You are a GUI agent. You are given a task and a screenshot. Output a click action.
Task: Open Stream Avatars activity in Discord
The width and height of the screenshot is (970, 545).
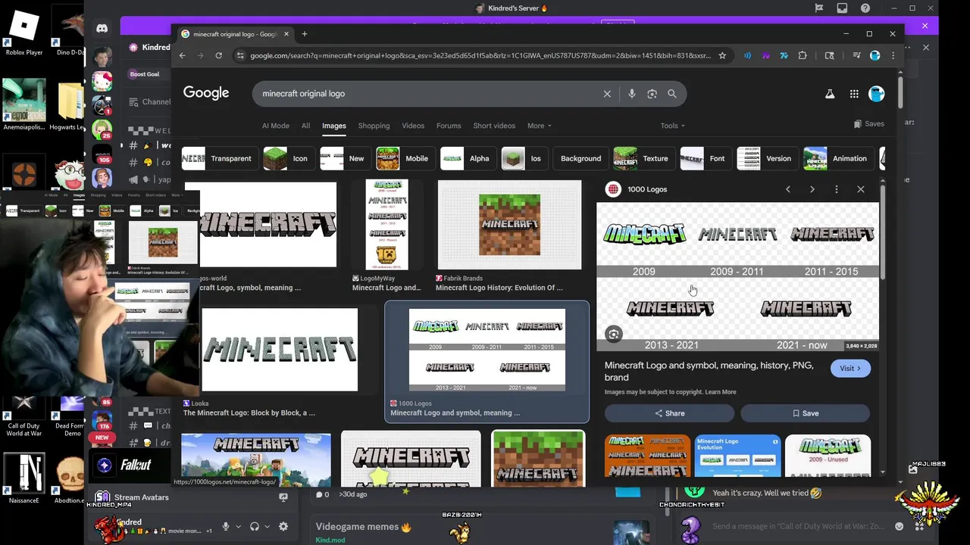(x=142, y=498)
